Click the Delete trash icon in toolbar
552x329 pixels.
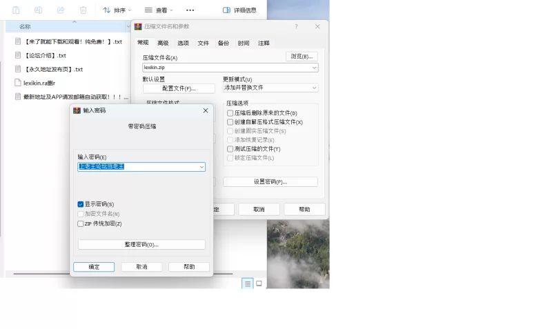coord(83,10)
